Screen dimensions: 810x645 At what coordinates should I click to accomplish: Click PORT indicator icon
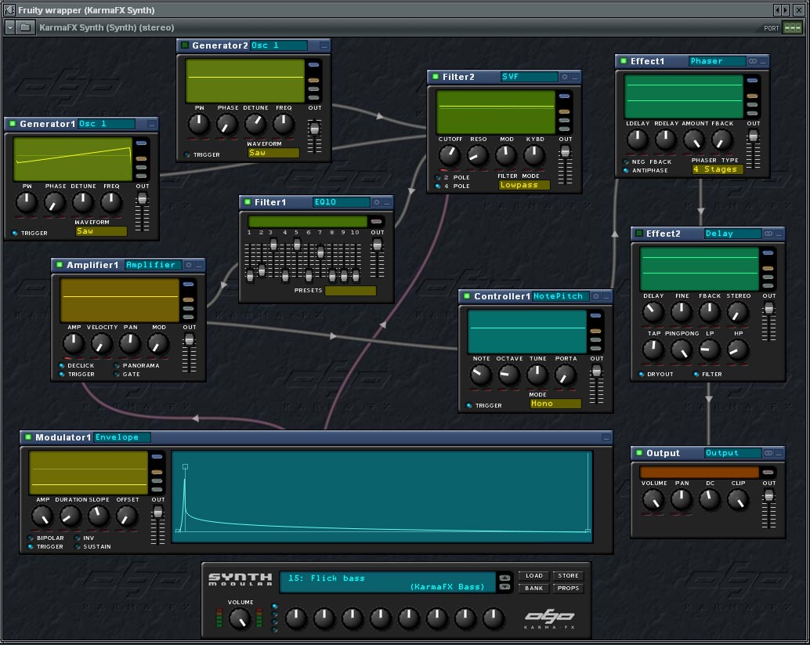coord(793,28)
